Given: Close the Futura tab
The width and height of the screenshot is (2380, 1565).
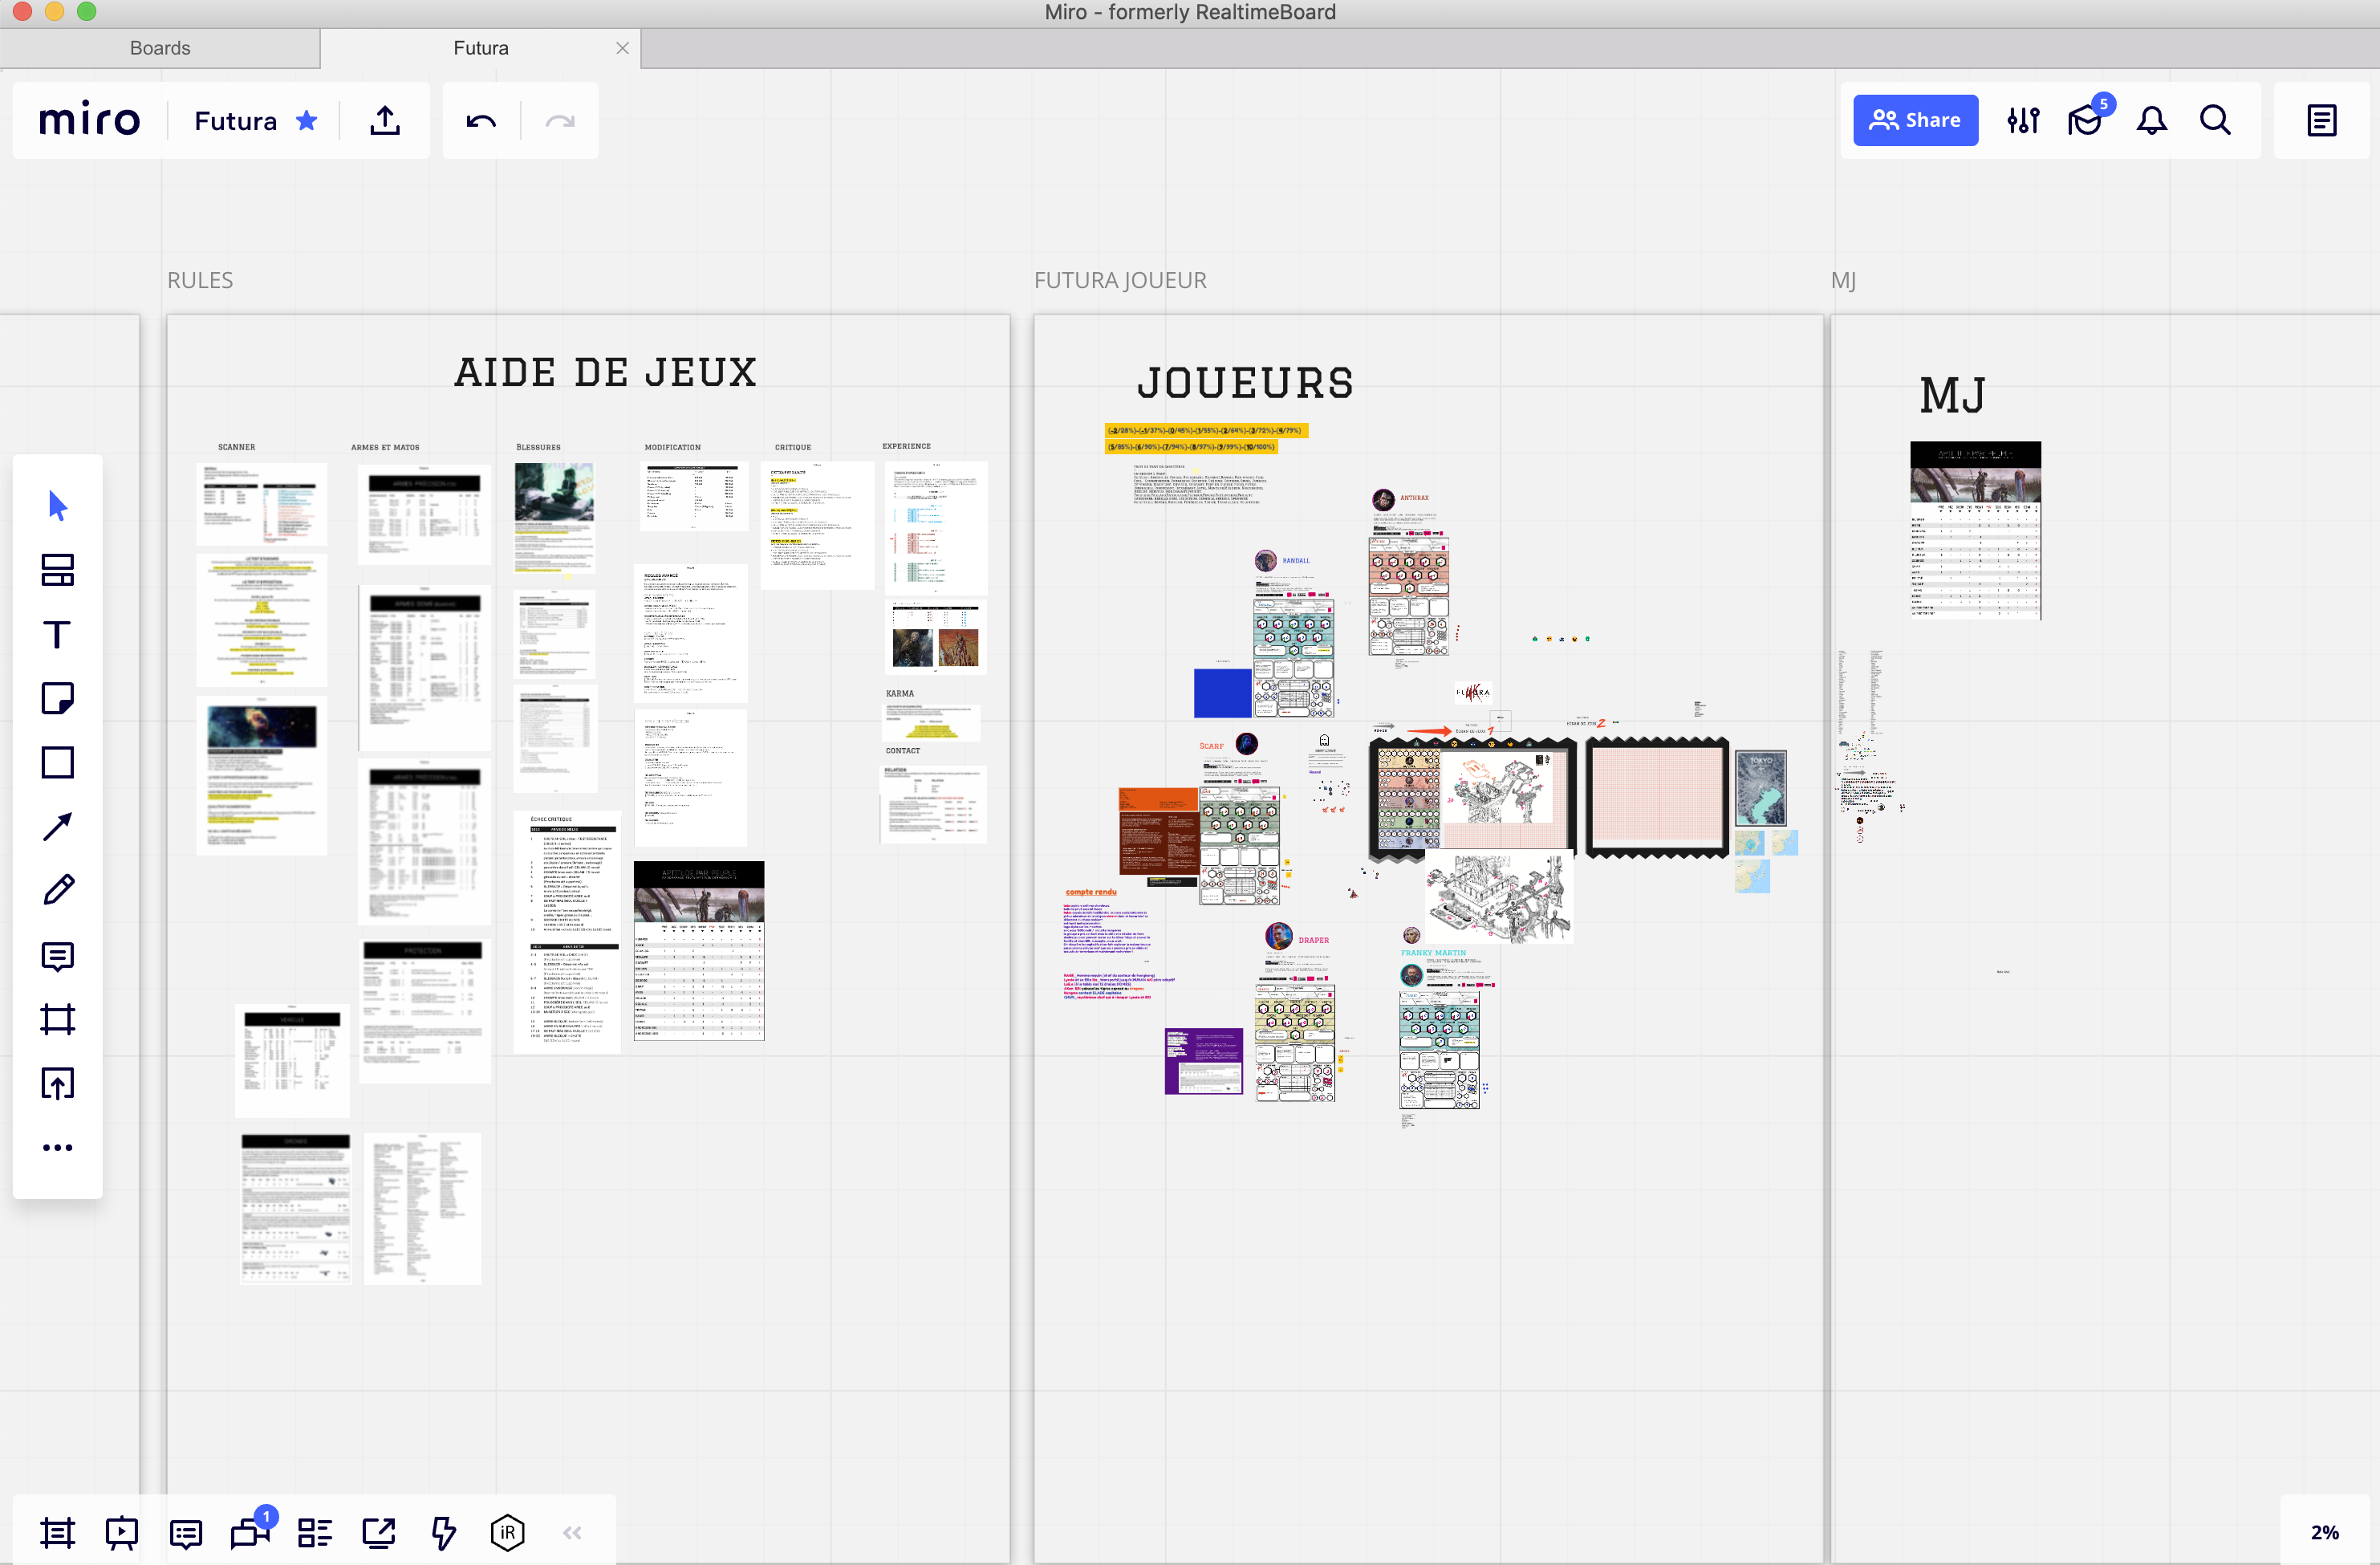Looking at the screenshot, I should point(622,48).
